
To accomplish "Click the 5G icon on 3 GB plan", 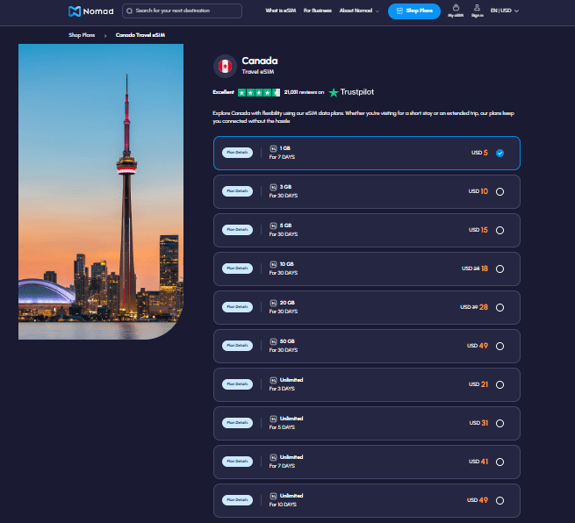I will 273,187.
